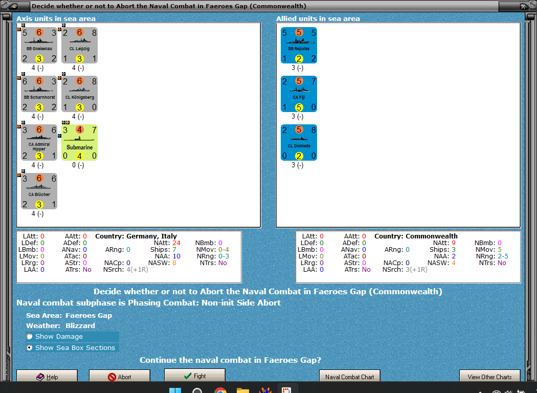Open the Naval Combat Chart
Image resolution: width=537 pixels, height=393 pixels.
tap(350, 377)
